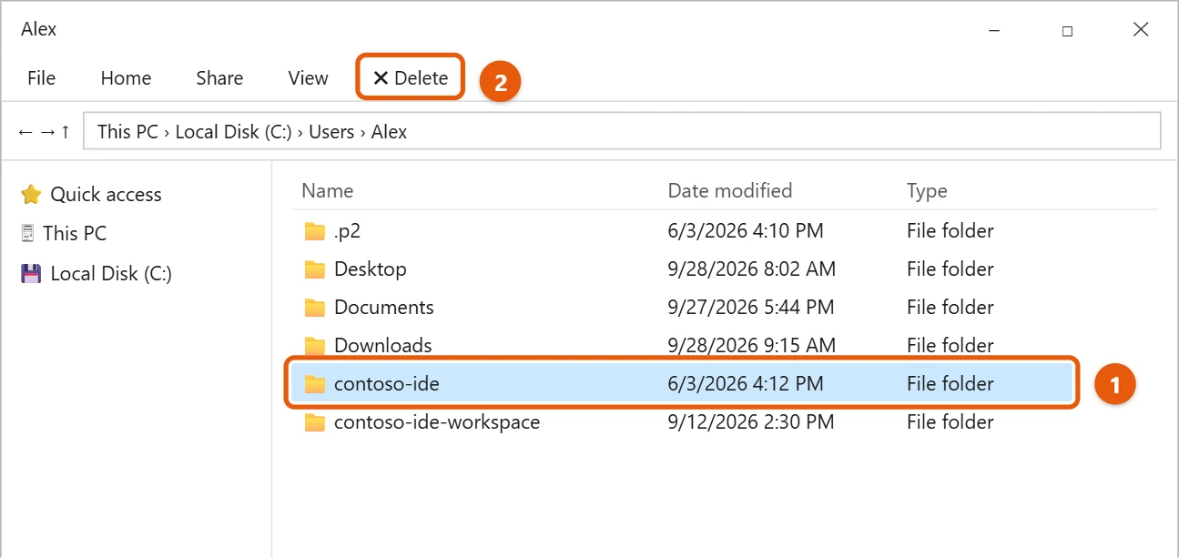Go up one folder level
Viewport: 1179px width, 558px height.
(66, 132)
